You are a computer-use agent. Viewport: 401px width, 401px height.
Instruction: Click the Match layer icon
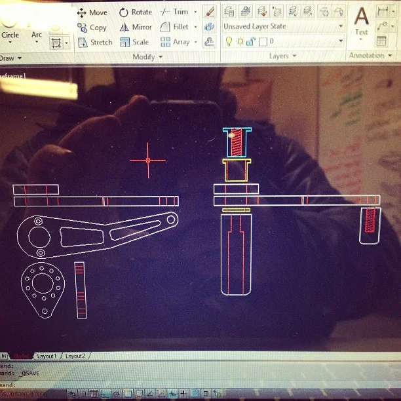coord(262,11)
